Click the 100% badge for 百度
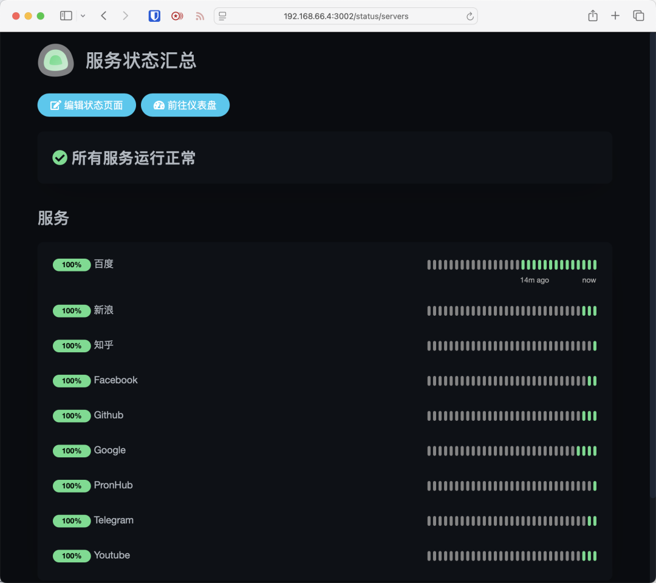Image resolution: width=656 pixels, height=583 pixels. (72, 265)
